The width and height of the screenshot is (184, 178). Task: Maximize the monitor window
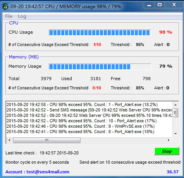tap(160, 5)
